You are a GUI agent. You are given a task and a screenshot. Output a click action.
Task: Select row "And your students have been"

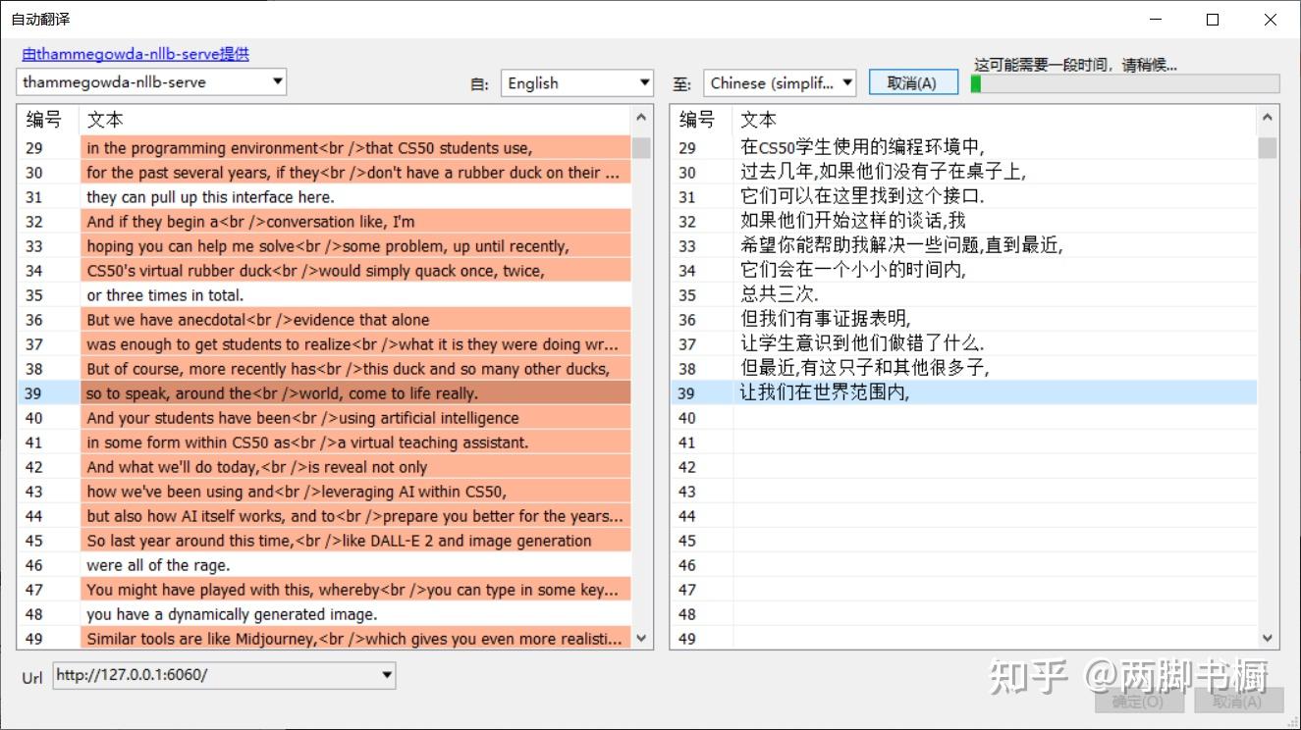325,418
